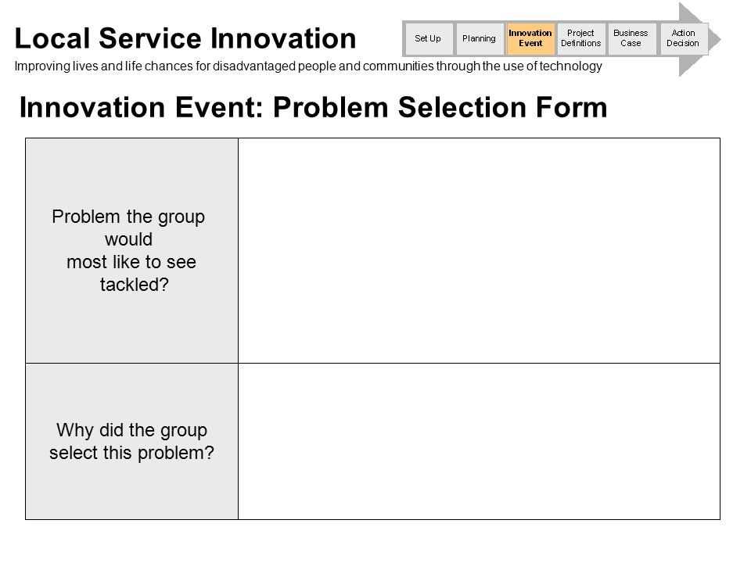This screenshot has height=563, width=751.
Task: Select the Local Service Innovation title
Action: (x=185, y=38)
